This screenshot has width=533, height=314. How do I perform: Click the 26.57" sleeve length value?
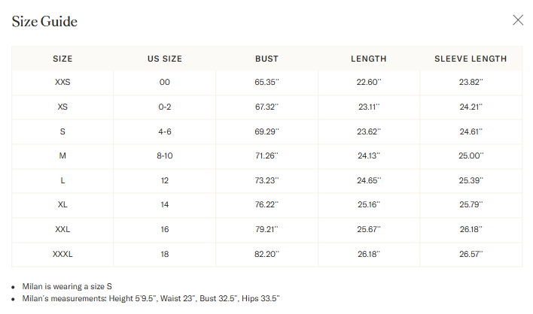click(471, 254)
